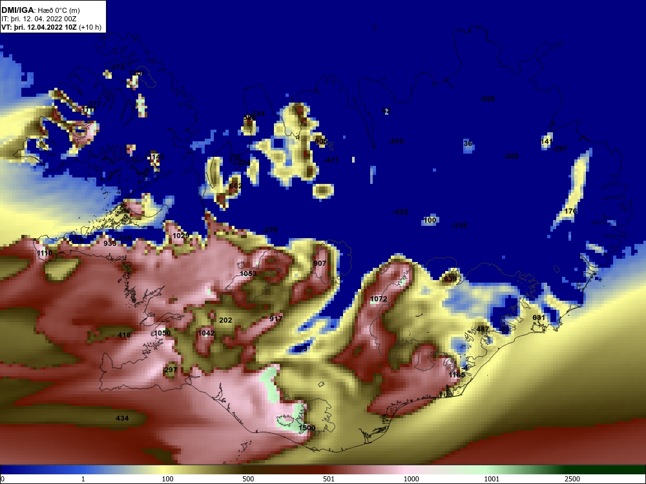Click the map value 1110
This screenshot has width=646, height=484.
45,253
